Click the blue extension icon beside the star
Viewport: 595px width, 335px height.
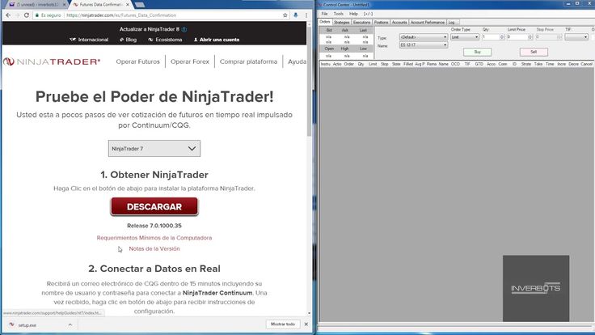296,15
